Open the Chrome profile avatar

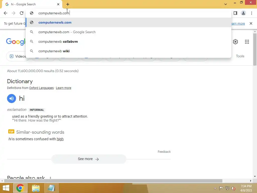pos(243,13)
